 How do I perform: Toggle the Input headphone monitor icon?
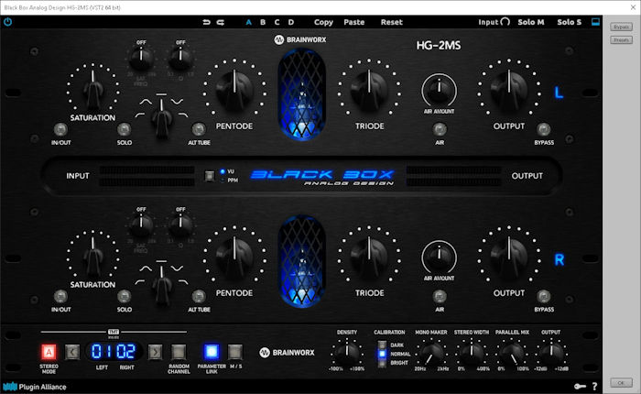505,22
